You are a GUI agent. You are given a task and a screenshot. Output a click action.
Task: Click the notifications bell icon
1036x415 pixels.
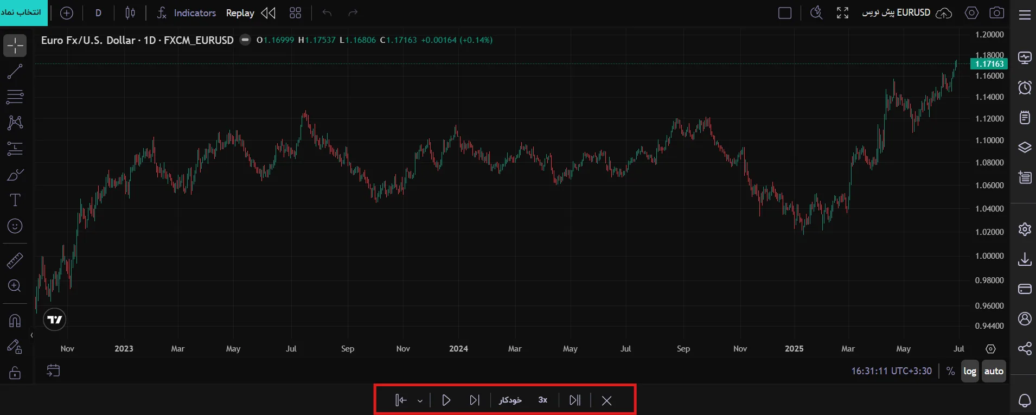pyautogui.click(x=1025, y=400)
